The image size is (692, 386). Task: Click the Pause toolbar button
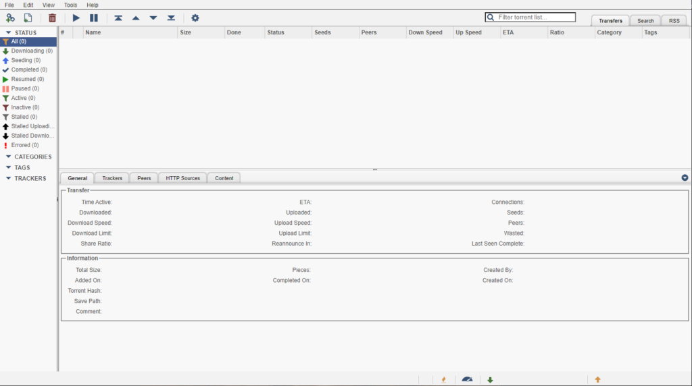tap(94, 18)
